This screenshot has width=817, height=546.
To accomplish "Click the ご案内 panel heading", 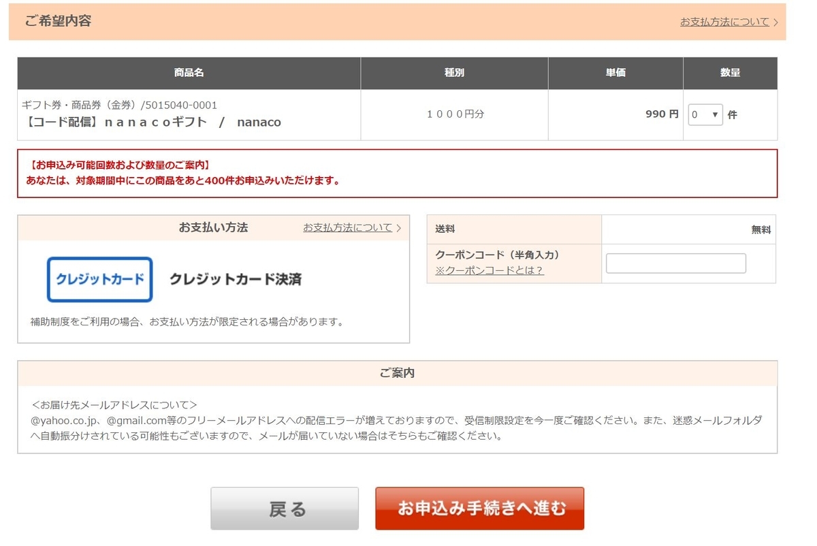I will pos(397,373).
